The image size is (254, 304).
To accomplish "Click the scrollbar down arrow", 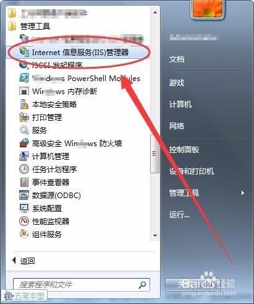I will pyautogui.click(x=155, y=235).
